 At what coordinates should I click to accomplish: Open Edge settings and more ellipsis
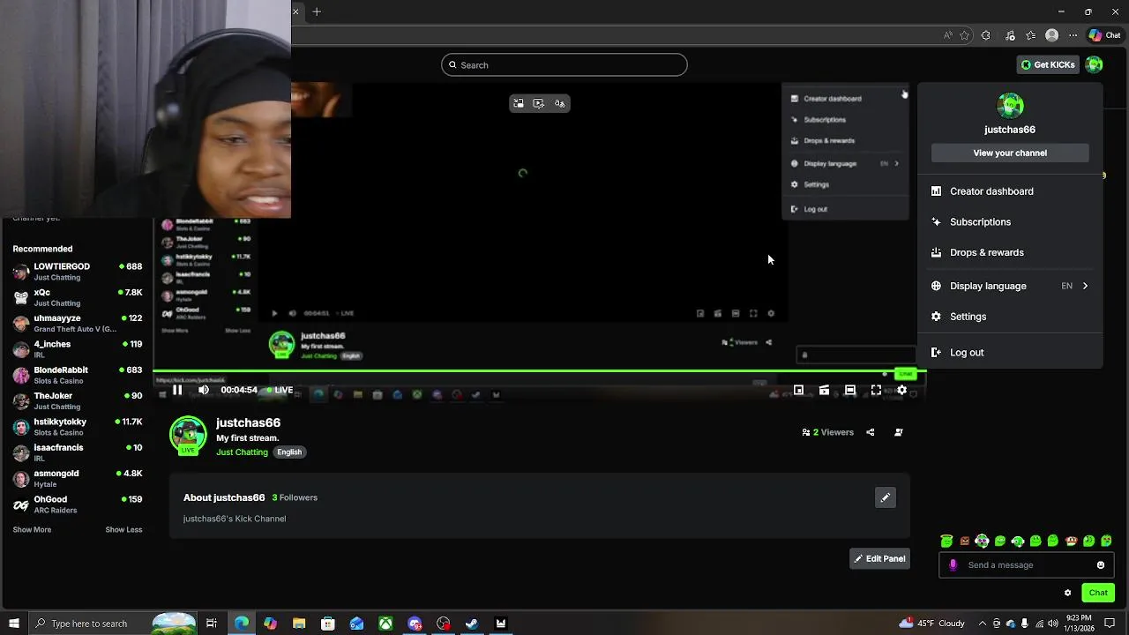1073,35
